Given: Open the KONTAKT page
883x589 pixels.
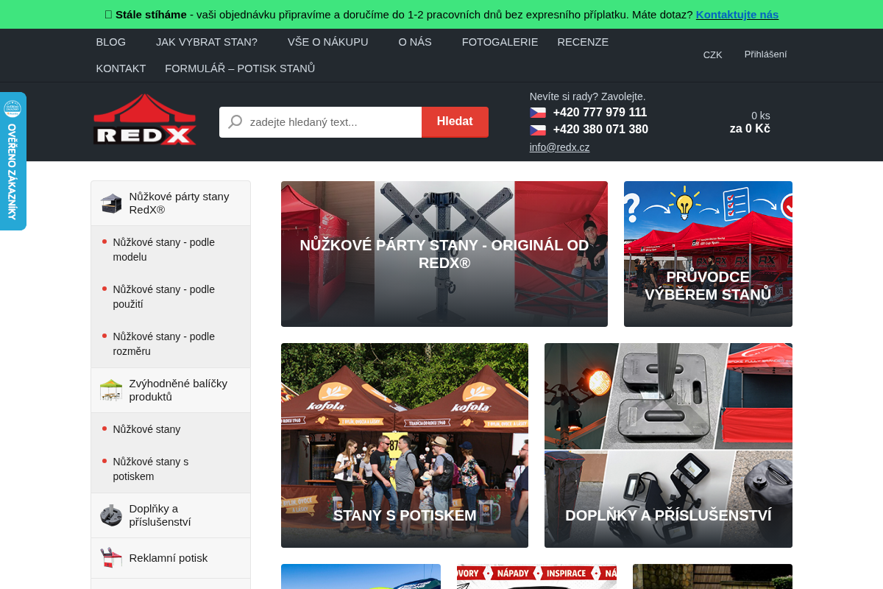Looking at the screenshot, I should coord(121,68).
